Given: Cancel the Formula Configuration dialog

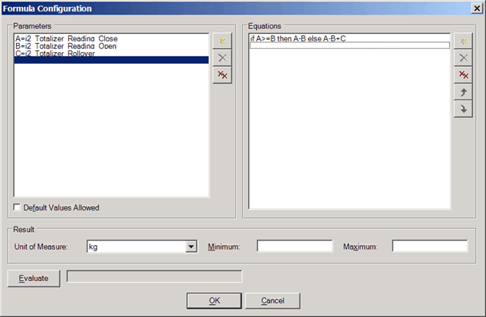Looking at the screenshot, I should point(272,300).
